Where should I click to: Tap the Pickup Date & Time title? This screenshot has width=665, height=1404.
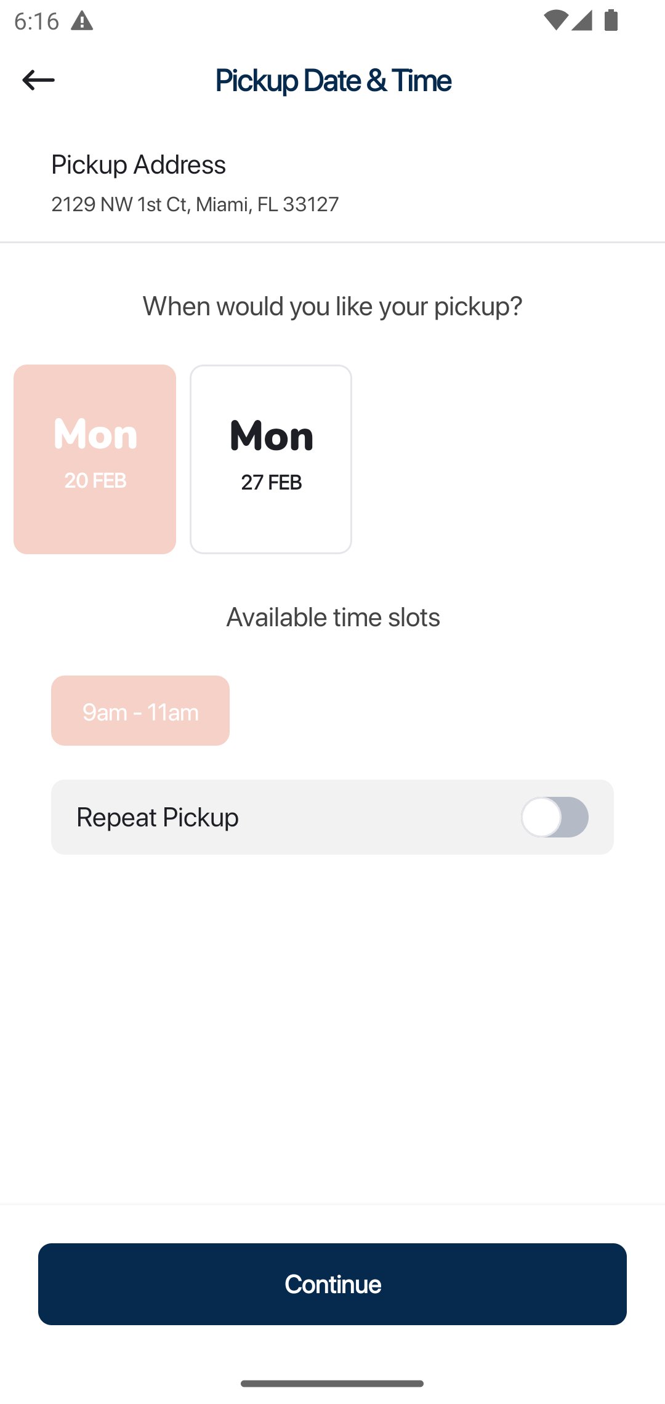point(333,81)
